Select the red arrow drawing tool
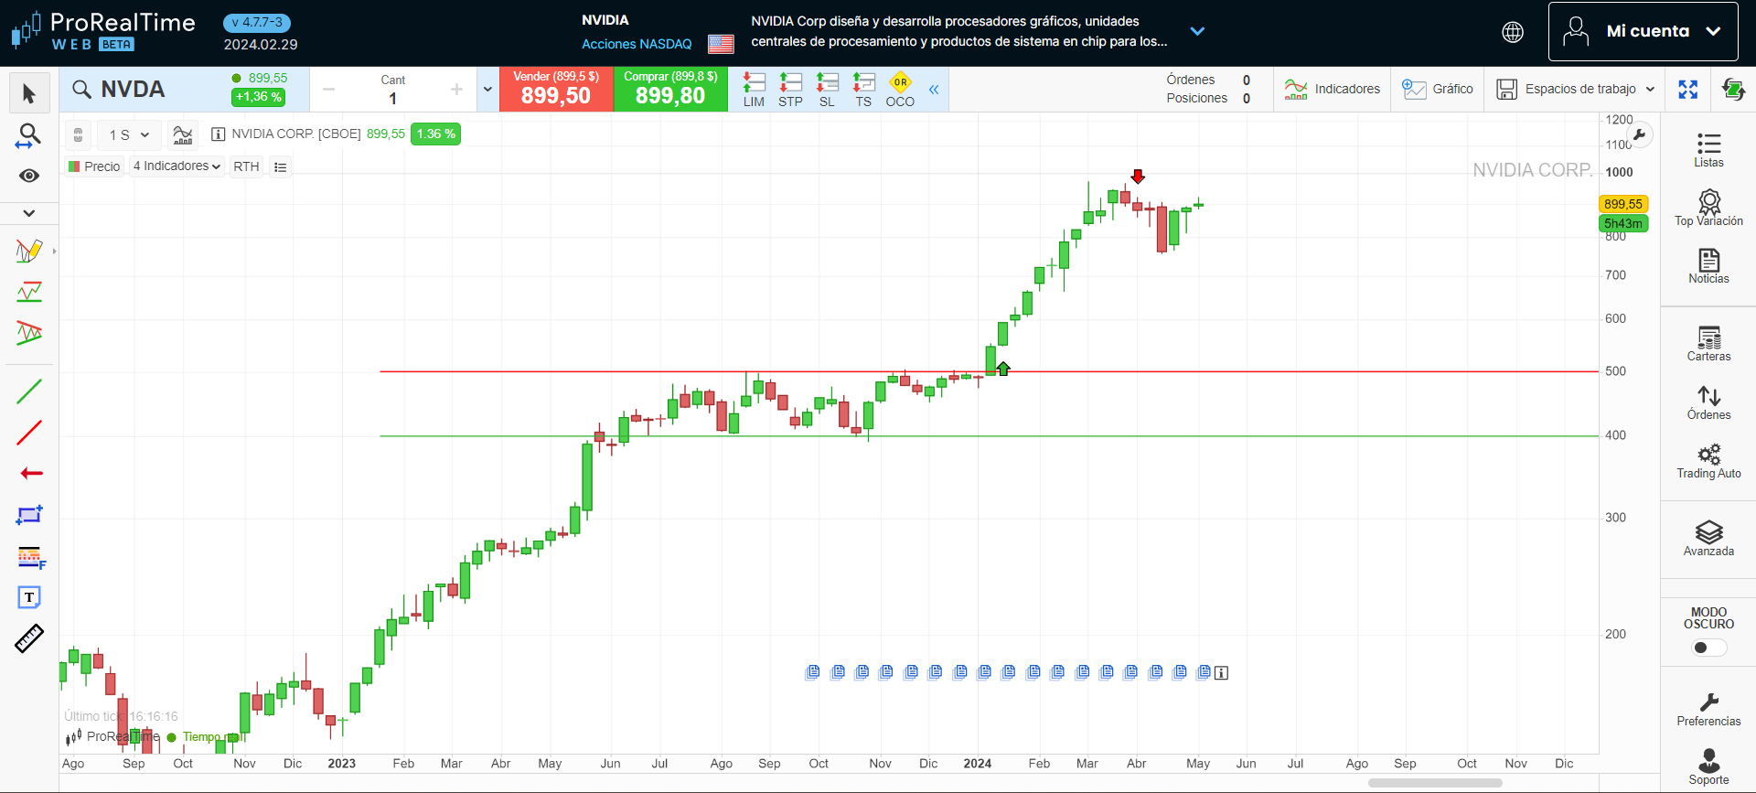Viewport: 1756px width, 793px height. pyautogui.click(x=31, y=473)
